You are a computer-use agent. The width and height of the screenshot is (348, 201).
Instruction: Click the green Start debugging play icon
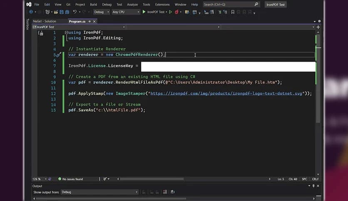click(x=144, y=12)
